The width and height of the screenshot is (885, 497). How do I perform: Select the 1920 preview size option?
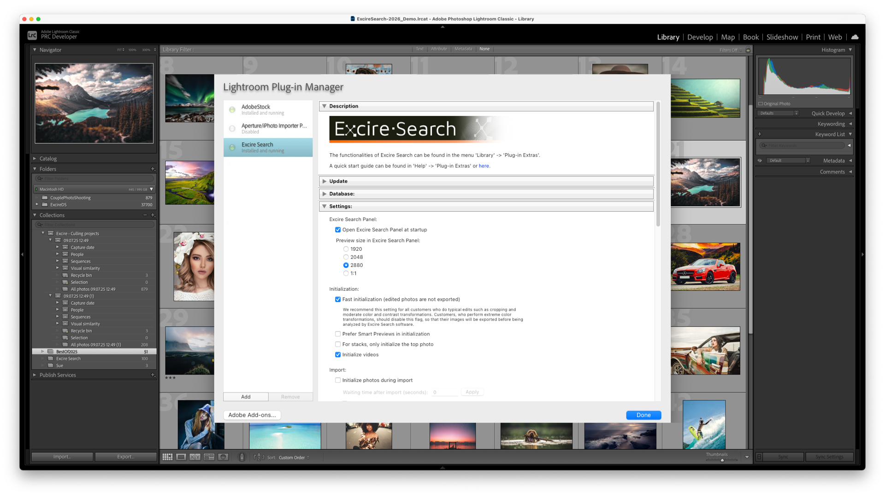click(346, 249)
